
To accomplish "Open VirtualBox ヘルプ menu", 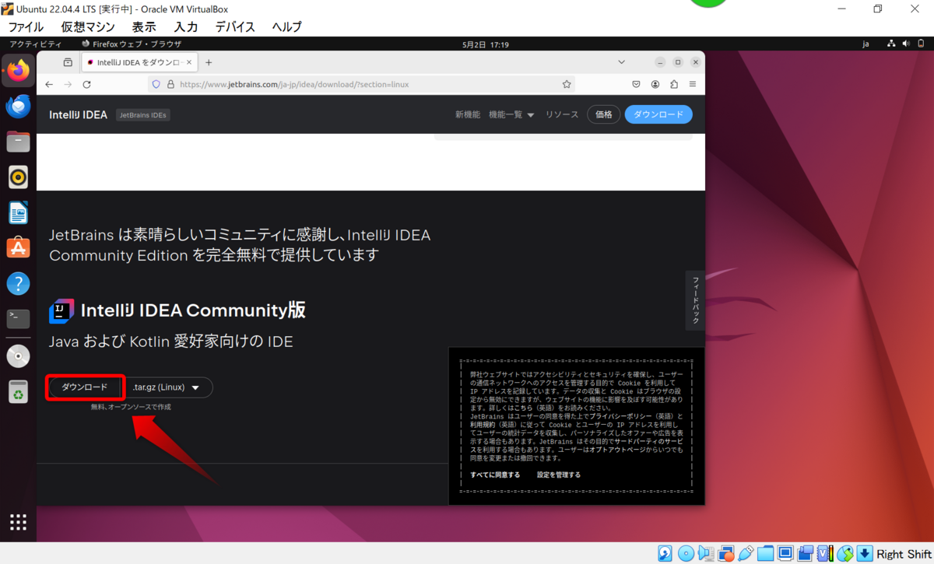I will tap(286, 26).
